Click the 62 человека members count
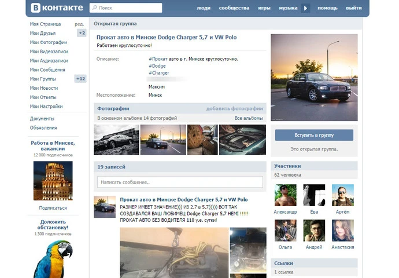This screenshot has width=399, height=278. pyautogui.click(x=287, y=175)
